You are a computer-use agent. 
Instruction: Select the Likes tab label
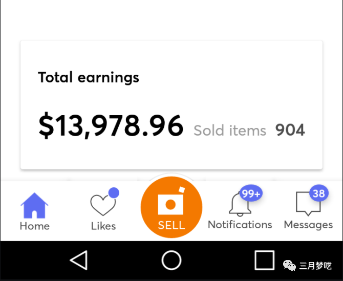(x=103, y=226)
